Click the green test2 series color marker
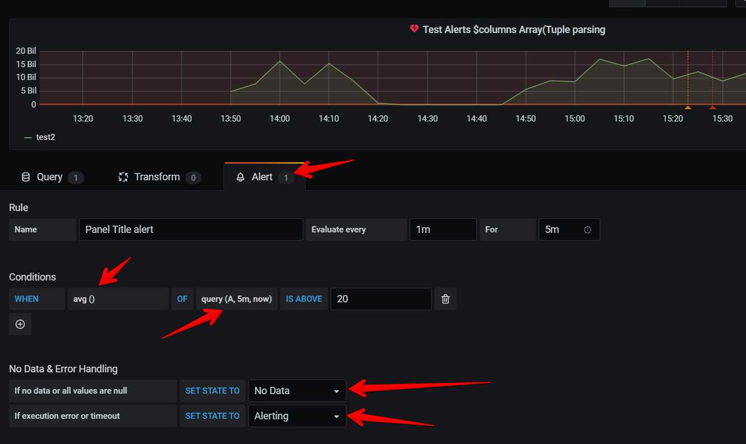 (28, 137)
